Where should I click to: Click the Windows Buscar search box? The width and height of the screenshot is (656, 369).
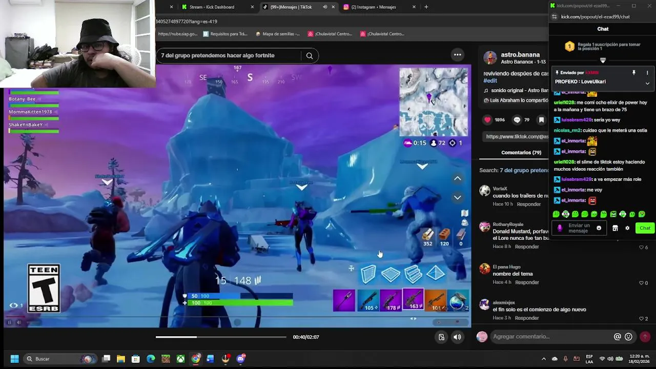61,359
